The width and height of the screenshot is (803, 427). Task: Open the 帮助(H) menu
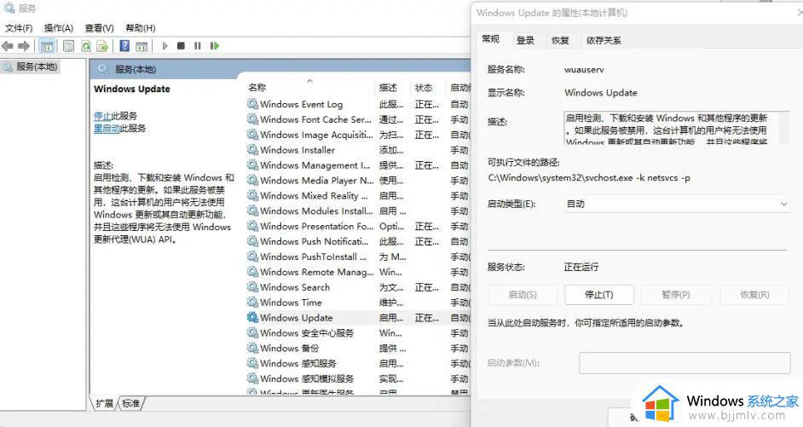point(141,28)
